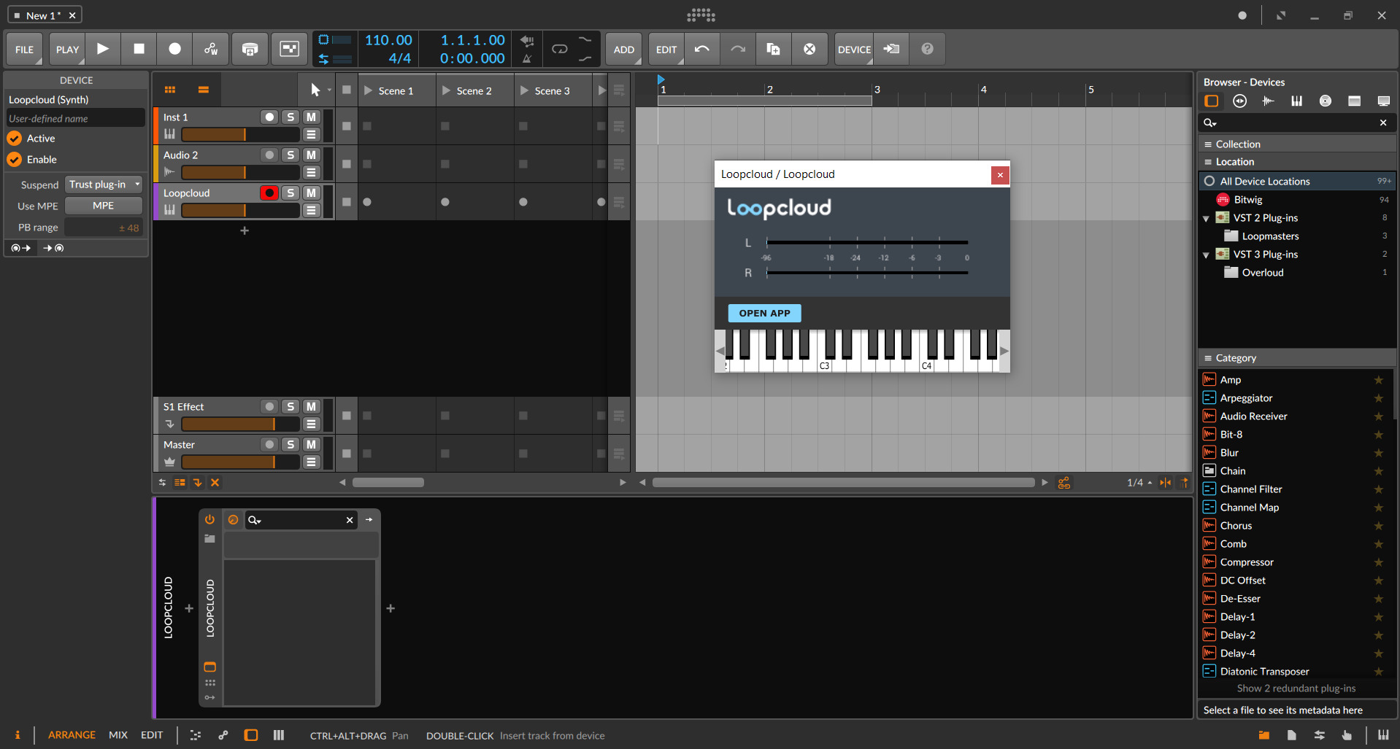Collapse the VST 3 Plug-ins tree node
This screenshot has height=749, width=1400.
point(1206,255)
